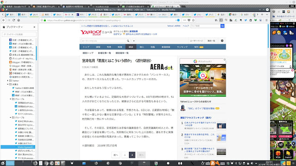The height and width of the screenshot is (166, 296).
Task: Click the news keyword search field
Action: click(104, 41)
